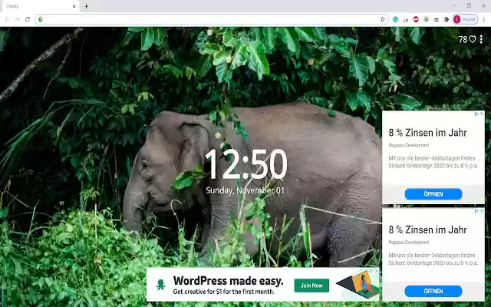Open the Paused profile chip
This screenshot has width=491, height=307.
point(466,19)
